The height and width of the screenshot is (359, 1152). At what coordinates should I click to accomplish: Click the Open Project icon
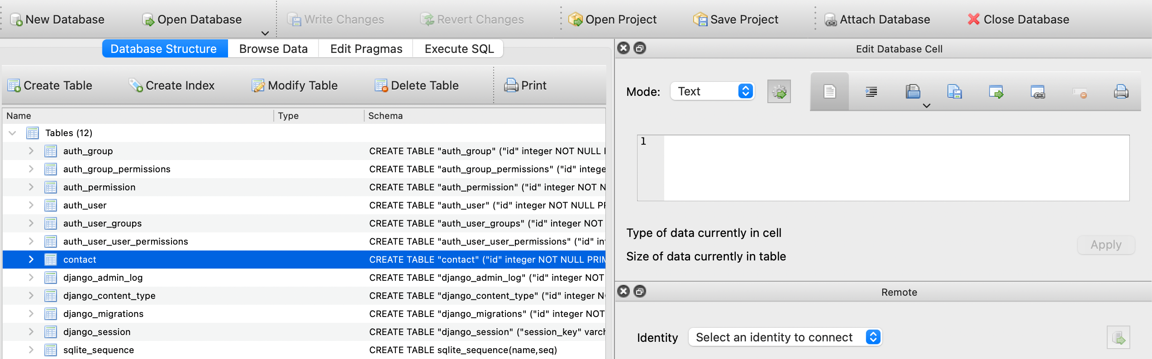click(576, 19)
